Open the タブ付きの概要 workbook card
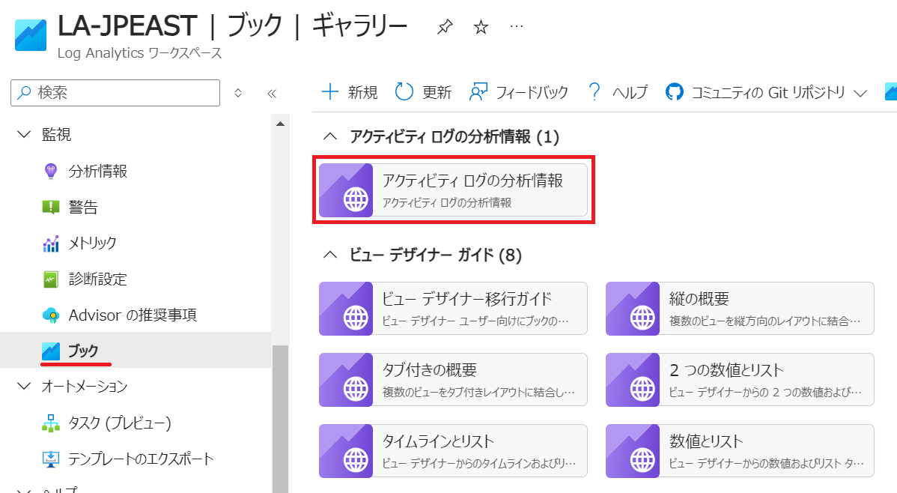Viewport: 897px width, 493px height. point(453,380)
